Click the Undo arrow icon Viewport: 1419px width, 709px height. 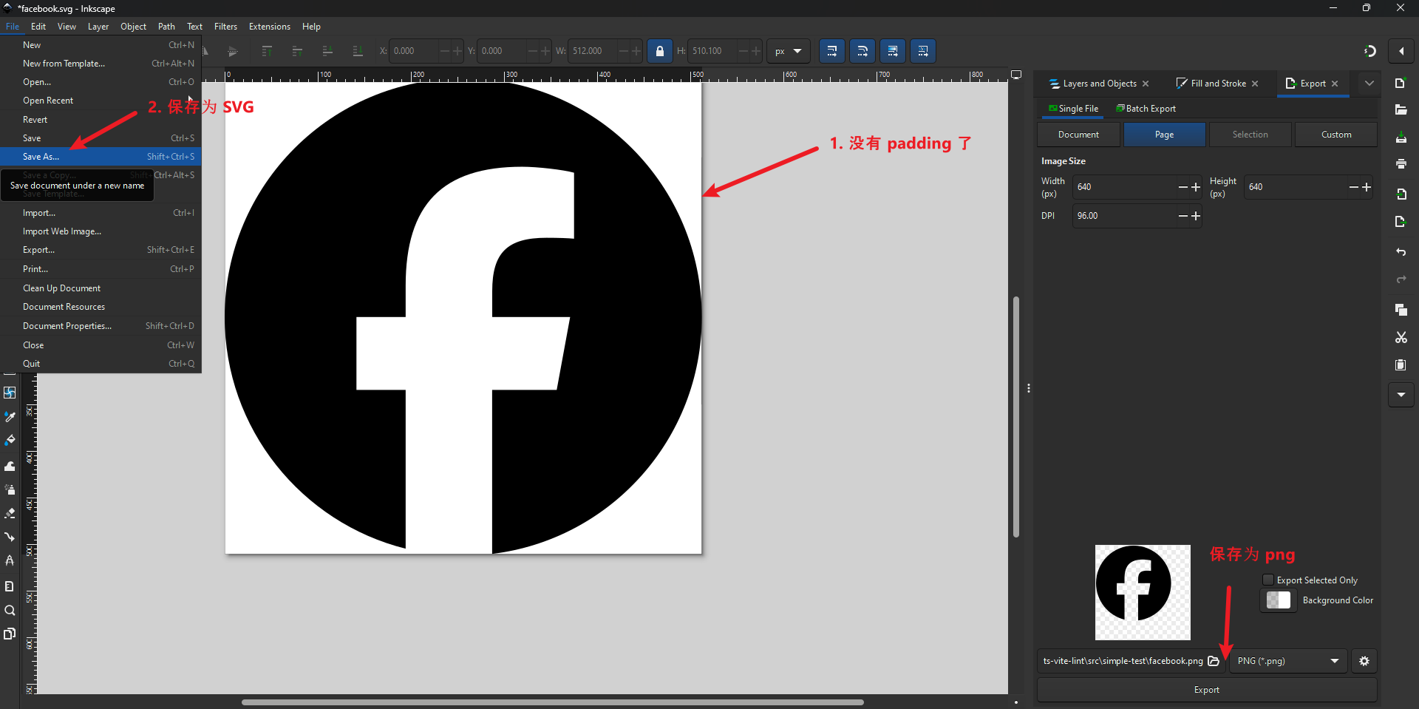tap(1401, 252)
